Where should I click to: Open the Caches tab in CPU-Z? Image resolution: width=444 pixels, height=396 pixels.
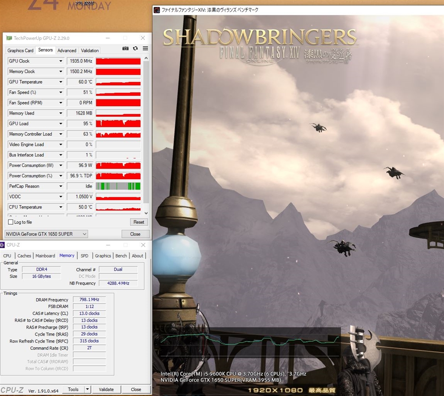pos(24,255)
